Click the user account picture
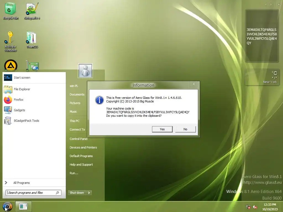 85,71
